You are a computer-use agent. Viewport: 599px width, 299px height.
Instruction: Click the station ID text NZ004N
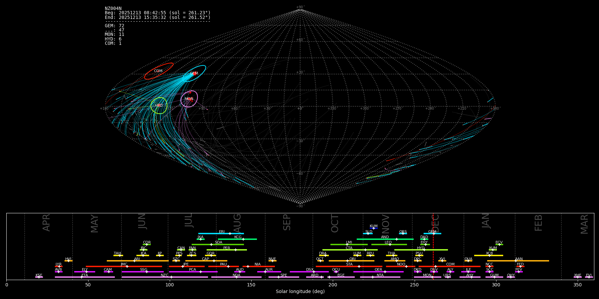(x=113, y=9)
